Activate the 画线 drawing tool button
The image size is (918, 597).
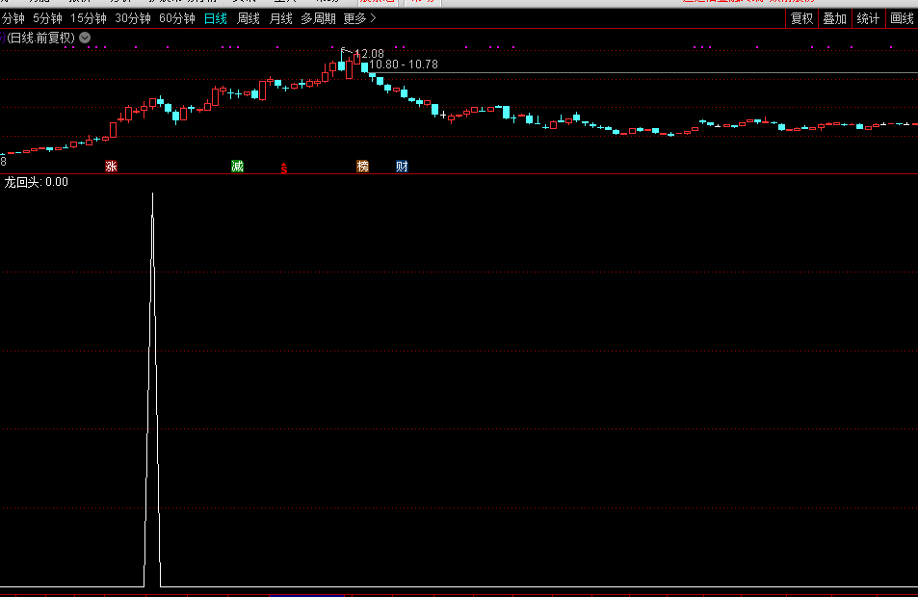(x=902, y=18)
